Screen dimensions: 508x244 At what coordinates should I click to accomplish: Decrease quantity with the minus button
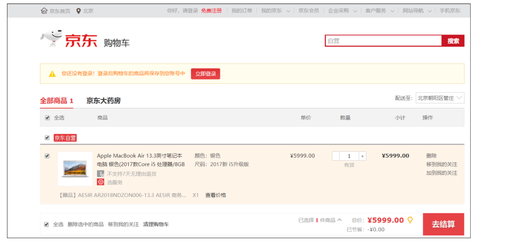(336, 156)
